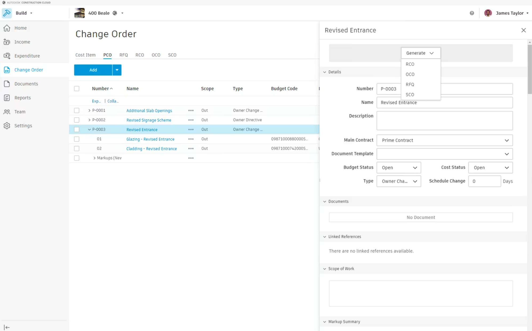Select the checkbox beside Revised Signage Scheme
532x331 pixels.
tap(77, 120)
